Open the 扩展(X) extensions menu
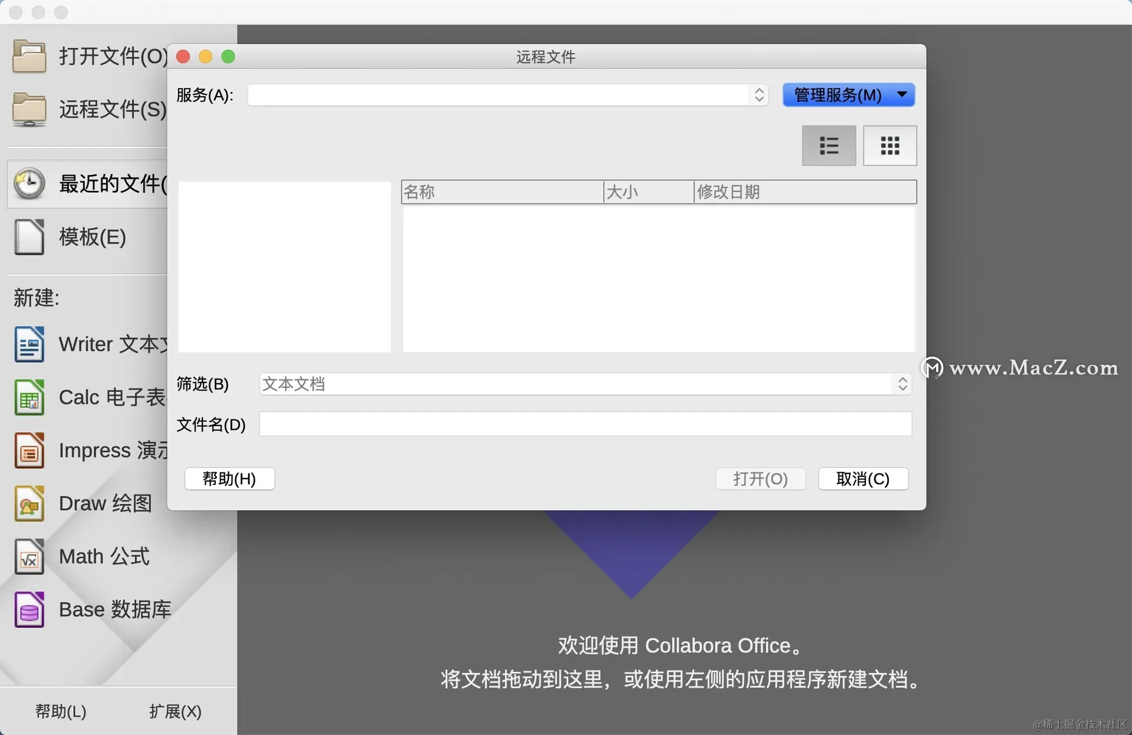1132x735 pixels. tap(175, 711)
